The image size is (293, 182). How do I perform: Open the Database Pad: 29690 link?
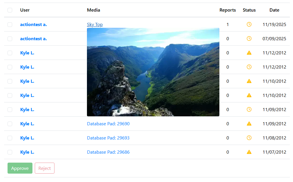click(x=108, y=124)
